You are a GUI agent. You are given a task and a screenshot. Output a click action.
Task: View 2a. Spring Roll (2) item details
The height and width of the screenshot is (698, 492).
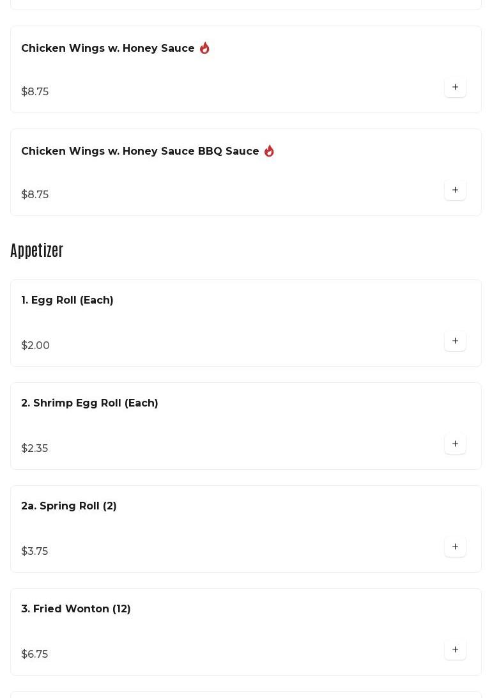69,506
